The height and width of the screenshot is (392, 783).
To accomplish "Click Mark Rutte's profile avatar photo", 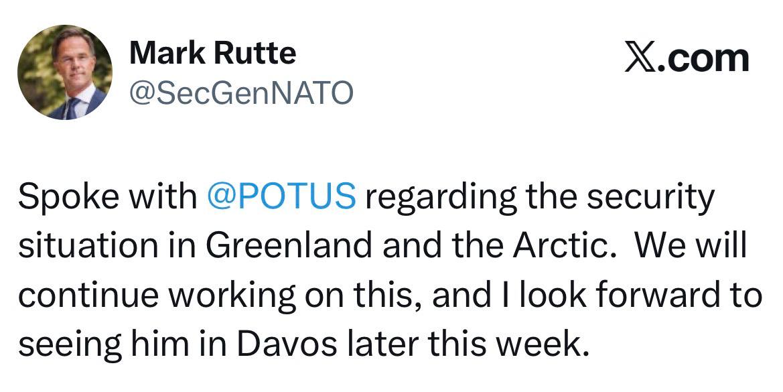I will click(65, 72).
